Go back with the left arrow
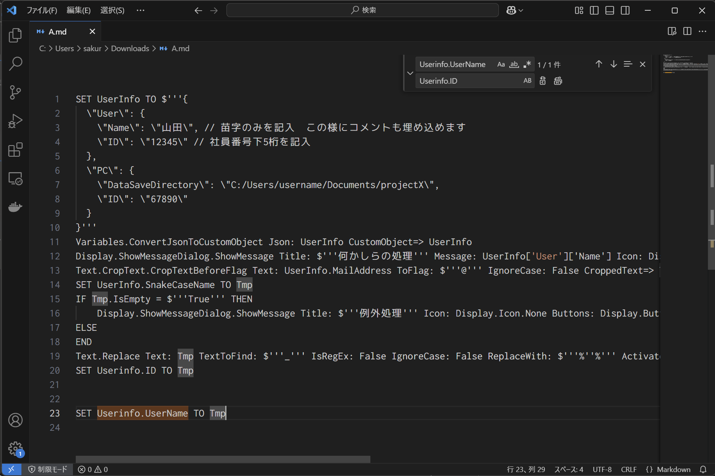The image size is (715, 476). [198, 11]
